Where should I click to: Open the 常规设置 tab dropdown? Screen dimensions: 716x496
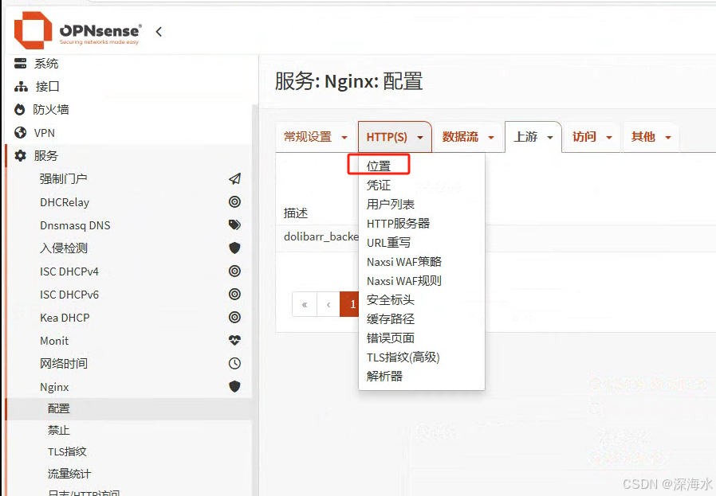tap(316, 137)
